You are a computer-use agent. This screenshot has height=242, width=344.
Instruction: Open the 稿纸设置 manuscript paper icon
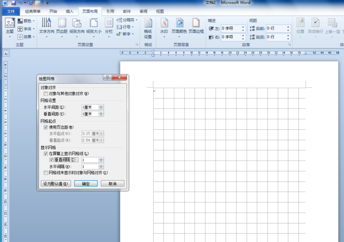(148, 24)
